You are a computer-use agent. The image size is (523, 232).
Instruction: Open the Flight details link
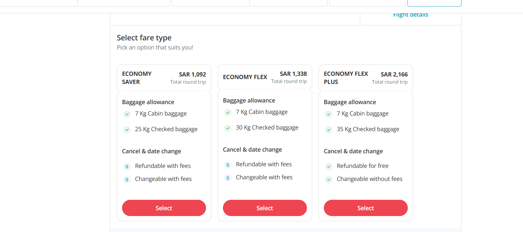pos(410,15)
